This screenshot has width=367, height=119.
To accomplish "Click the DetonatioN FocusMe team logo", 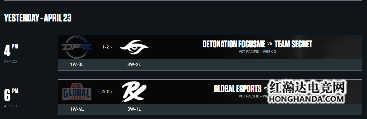I will (x=77, y=47).
